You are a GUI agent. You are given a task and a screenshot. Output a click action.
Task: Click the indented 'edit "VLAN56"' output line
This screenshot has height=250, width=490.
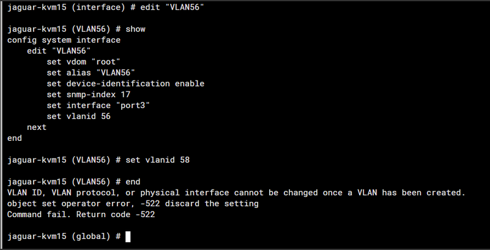pyautogui.click(x=59, y=51)
